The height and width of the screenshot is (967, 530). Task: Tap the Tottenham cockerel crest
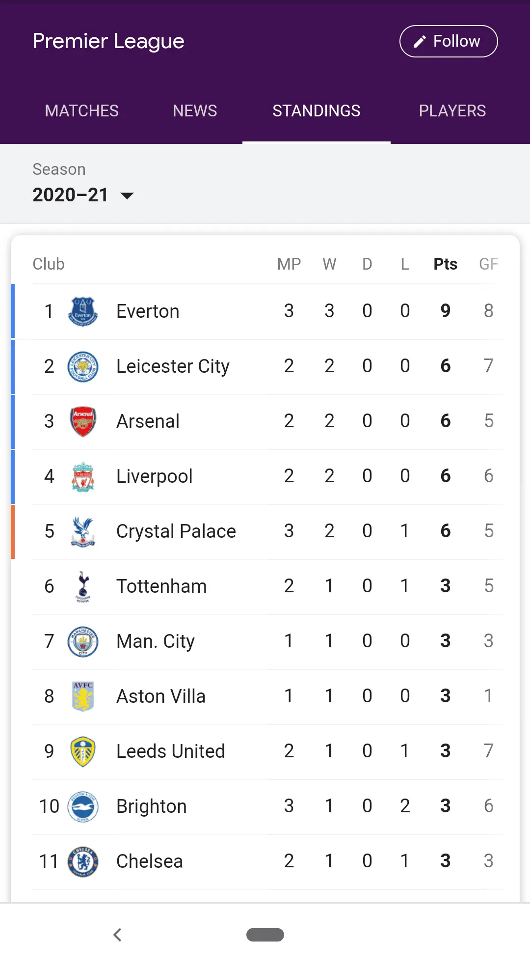[x=82, y=586]
